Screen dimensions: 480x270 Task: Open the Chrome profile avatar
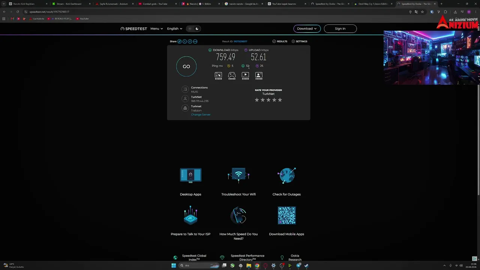coord(469,12)
